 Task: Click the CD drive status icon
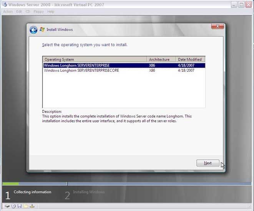pyautogui.click(x=13, y=206)
